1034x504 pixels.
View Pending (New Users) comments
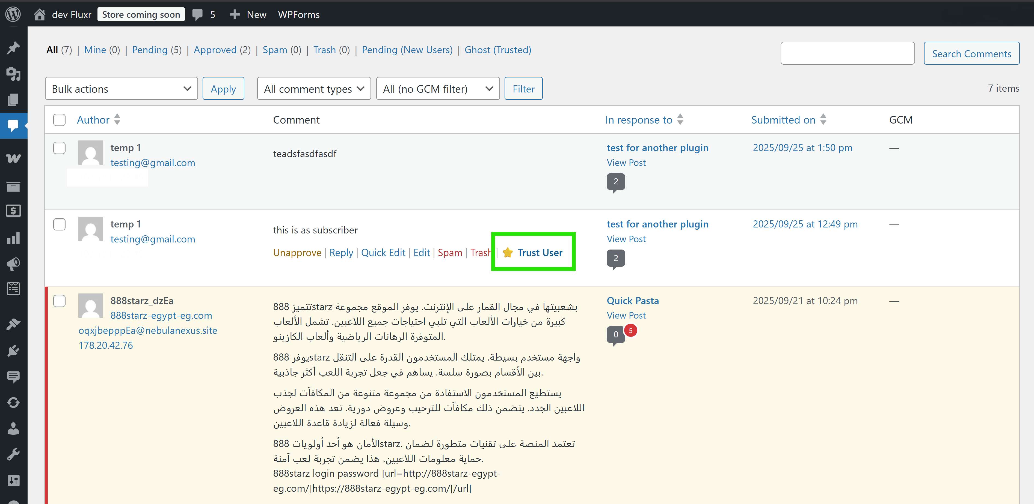(x=407, y=50)
